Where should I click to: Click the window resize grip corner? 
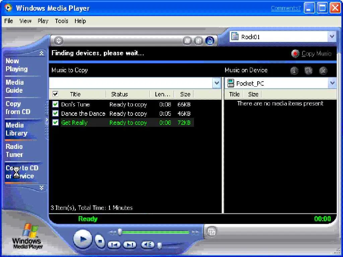tap(337, 251)
